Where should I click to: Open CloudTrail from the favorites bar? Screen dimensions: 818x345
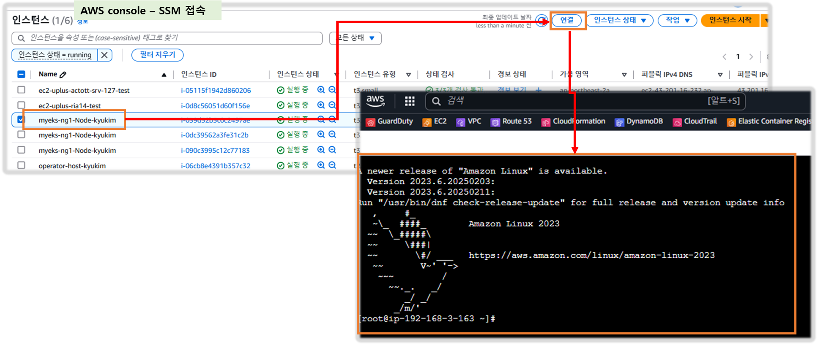click(695, 121)
